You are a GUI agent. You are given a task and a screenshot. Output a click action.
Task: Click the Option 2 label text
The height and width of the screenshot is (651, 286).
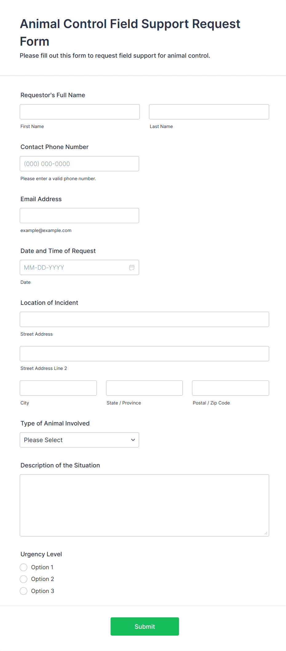[x=42, y=579]
